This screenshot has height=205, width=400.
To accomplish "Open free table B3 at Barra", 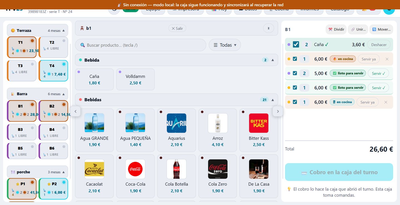I will click(22, 132).
